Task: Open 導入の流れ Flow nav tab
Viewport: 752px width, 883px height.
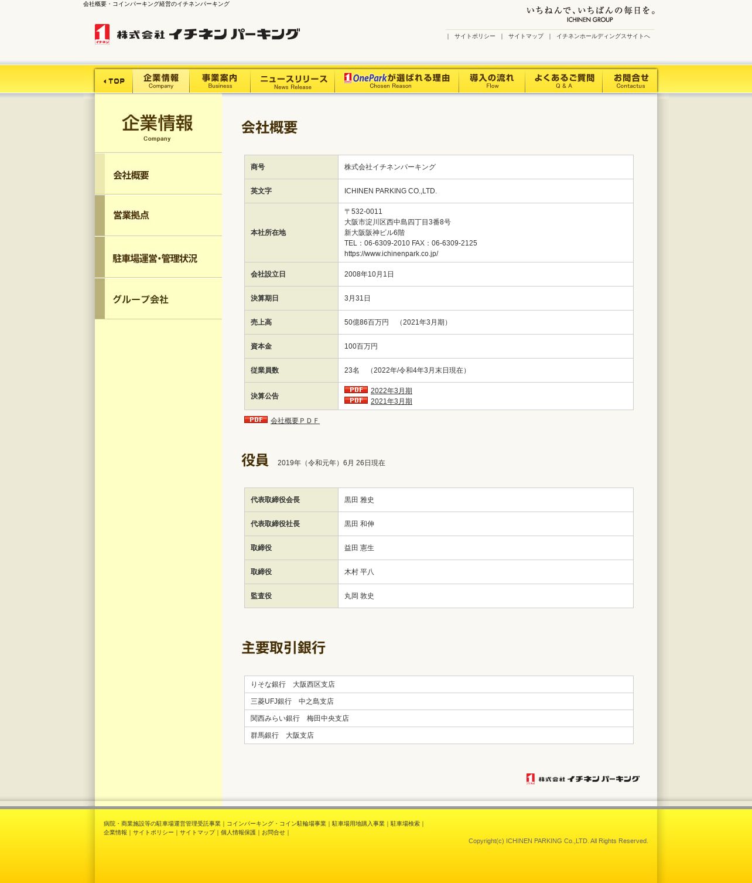Action: 492,81
